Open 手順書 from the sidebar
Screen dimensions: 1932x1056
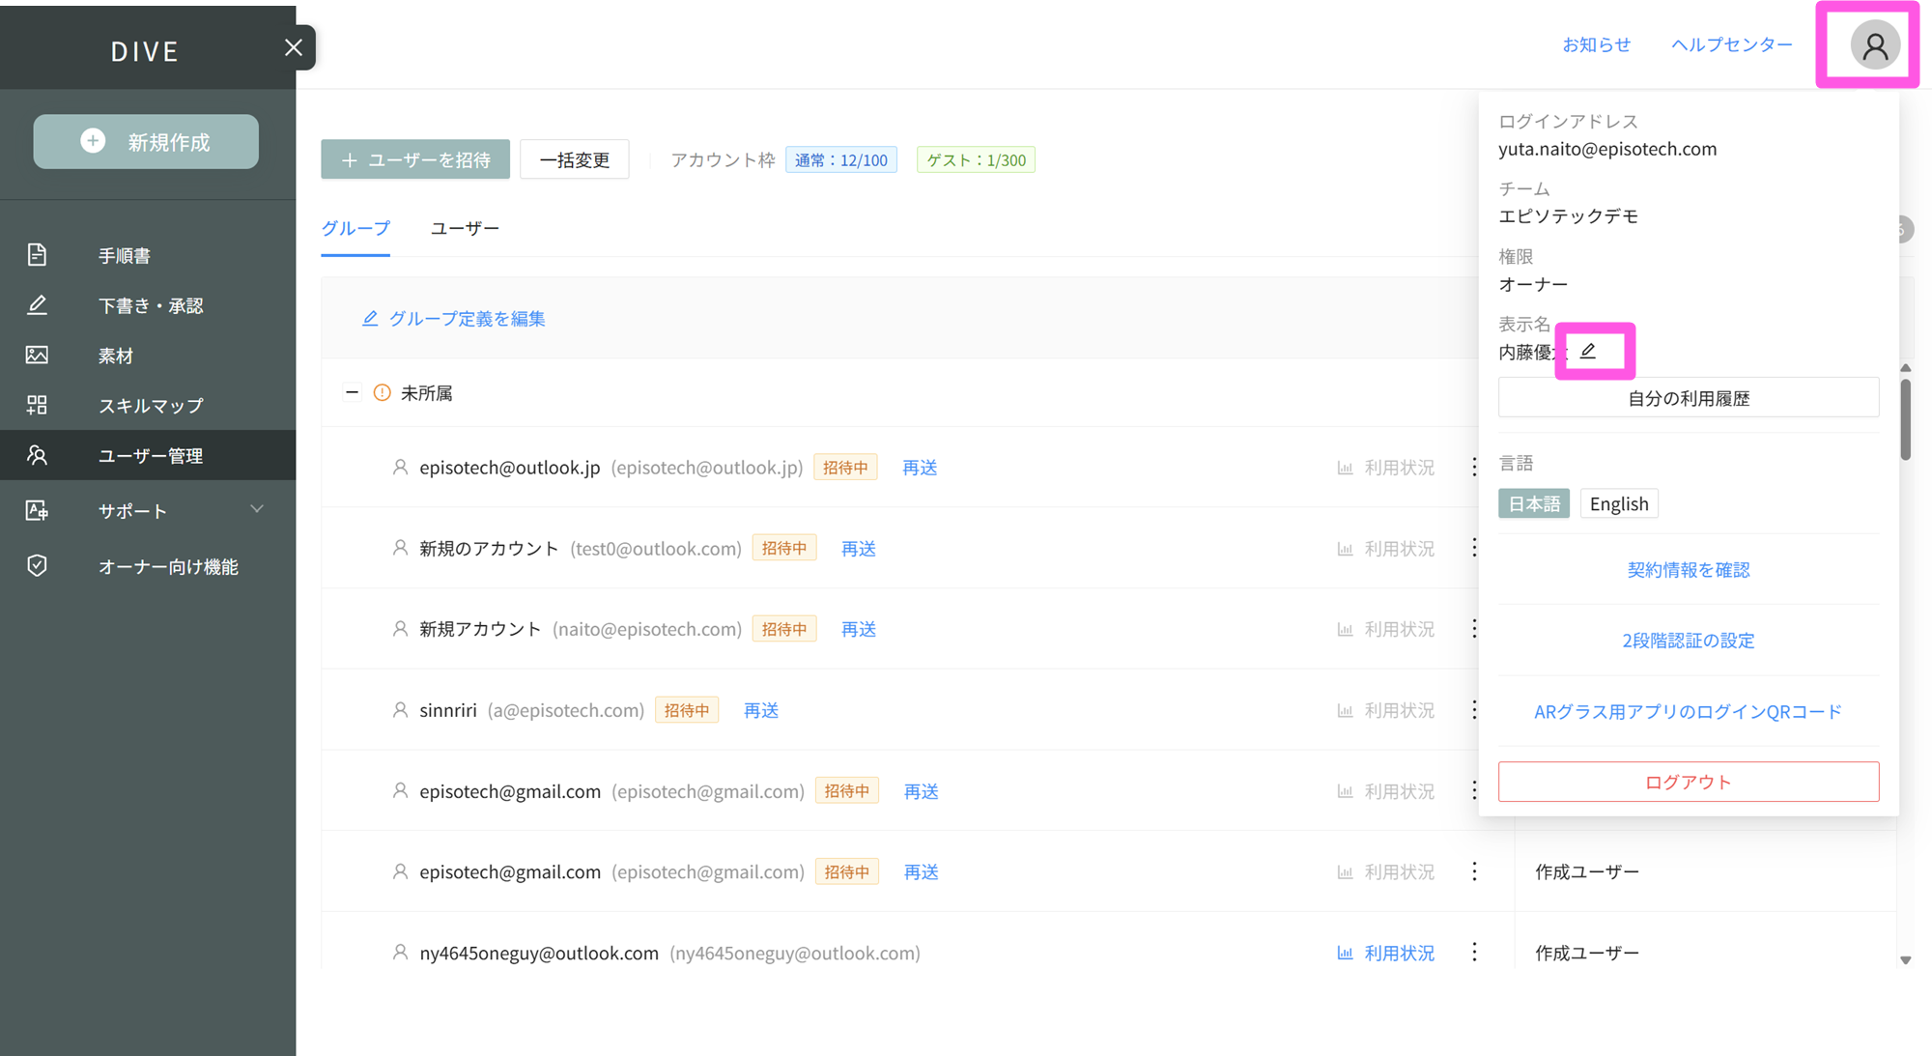[x=125, y=256]
